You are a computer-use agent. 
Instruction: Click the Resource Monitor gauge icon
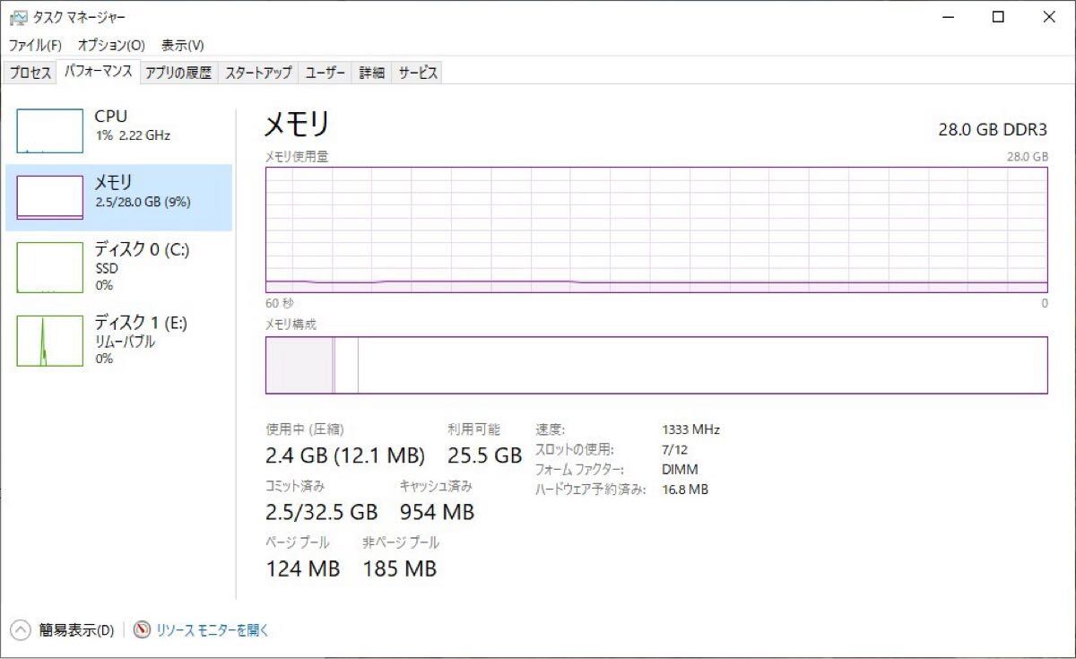pos(142,630)
